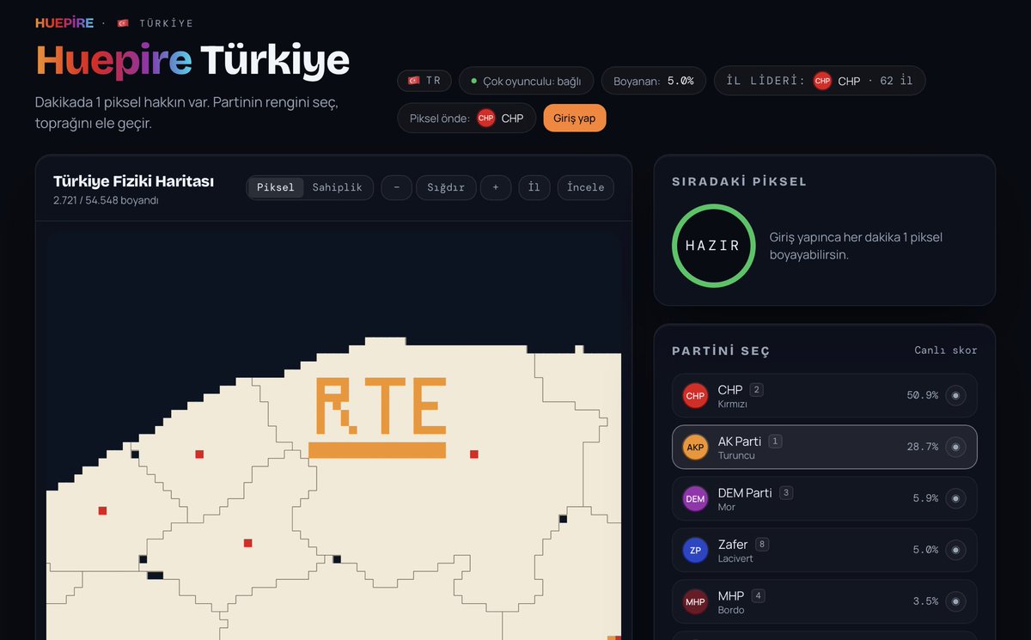The height and width of the screenshot is (640, 1031).
Task: Select the DEM Parti radio button
Action: click(956, 499)
